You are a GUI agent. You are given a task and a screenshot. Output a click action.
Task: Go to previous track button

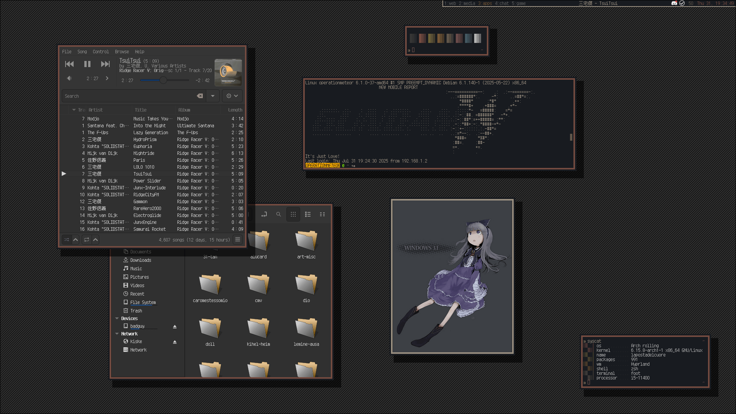69,64
